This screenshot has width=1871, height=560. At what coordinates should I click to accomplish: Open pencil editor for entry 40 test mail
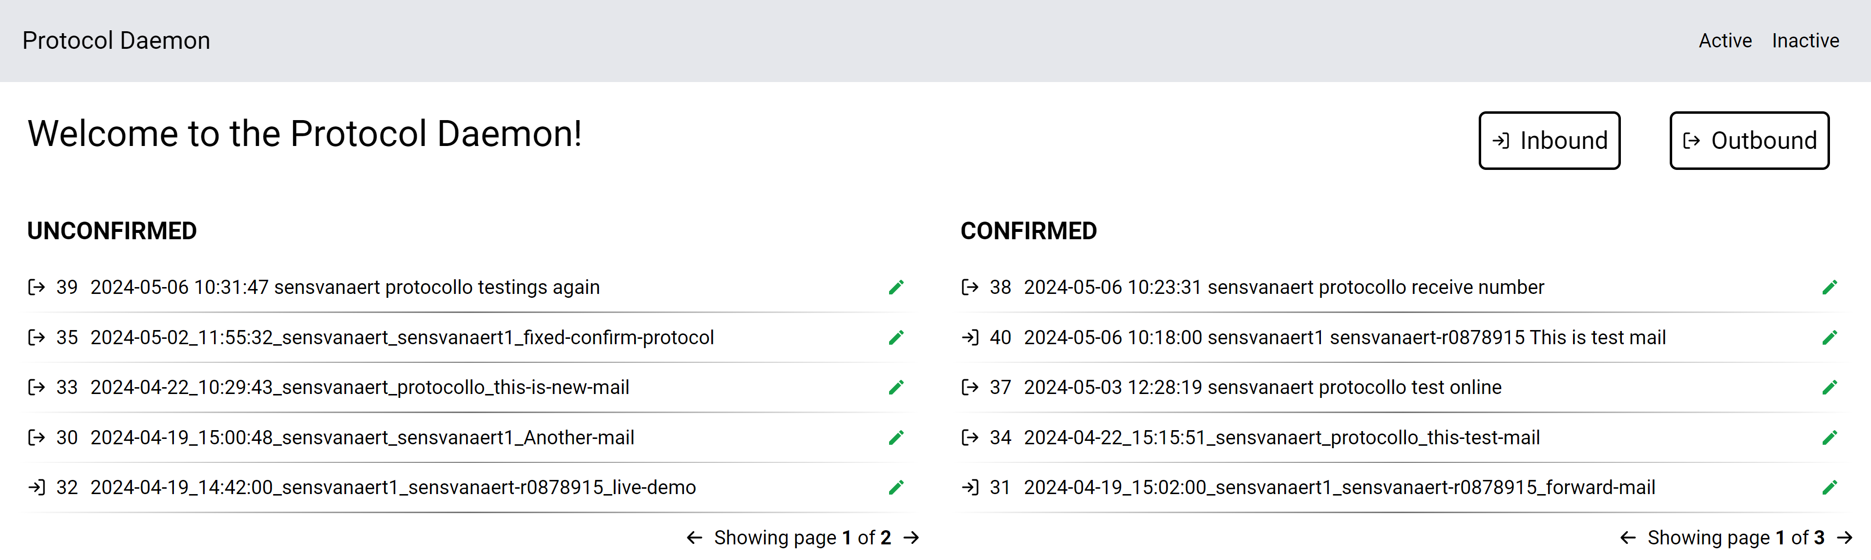[x=1829, y=337]
